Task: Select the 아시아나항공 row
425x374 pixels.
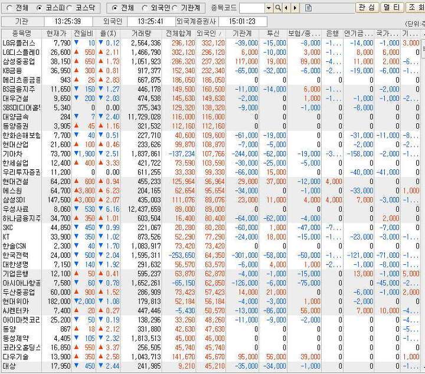Action: tap(211, 283)
